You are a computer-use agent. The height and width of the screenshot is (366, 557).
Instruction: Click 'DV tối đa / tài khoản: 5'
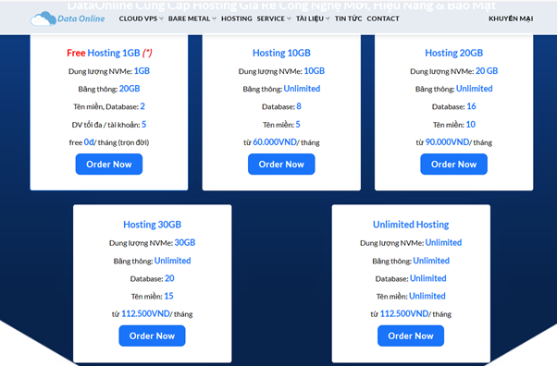coord(109,125)
